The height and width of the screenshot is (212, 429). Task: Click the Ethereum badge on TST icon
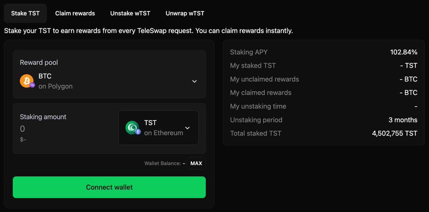click(138, 132)
